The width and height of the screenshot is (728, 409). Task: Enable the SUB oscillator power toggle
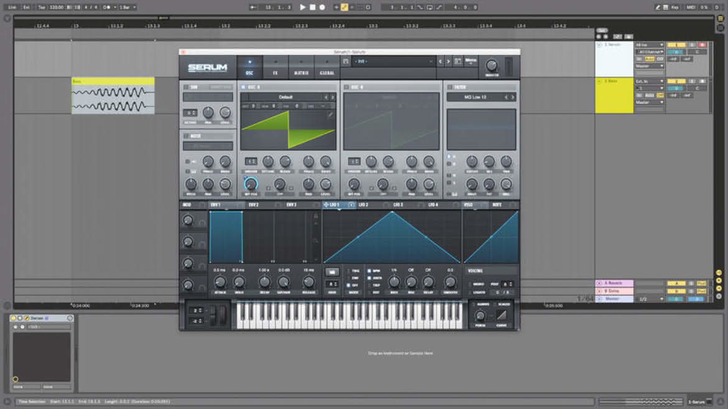pyautogui.click(x=185, y=87)
